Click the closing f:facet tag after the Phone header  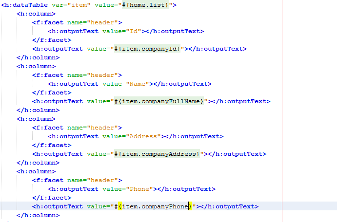pos(52,198)
